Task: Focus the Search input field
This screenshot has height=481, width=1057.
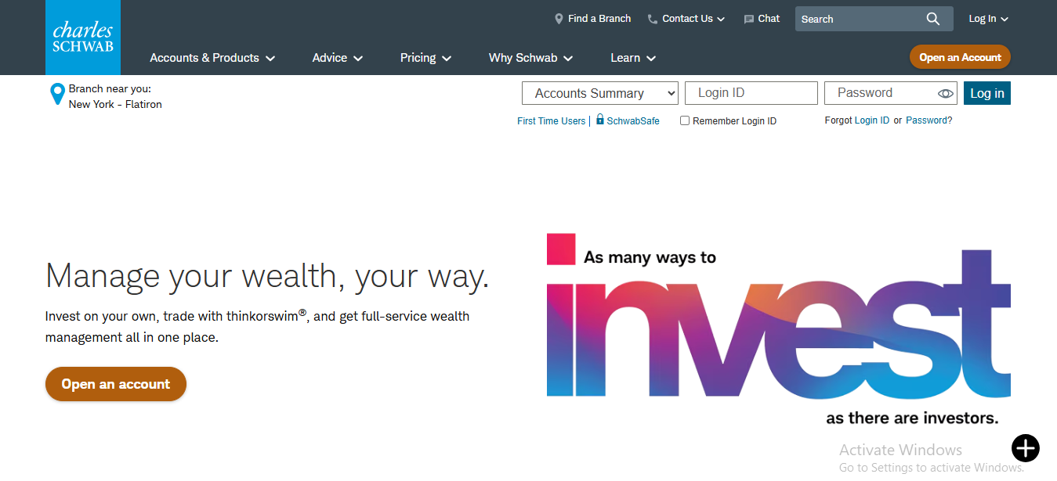Action: (859, 19)
